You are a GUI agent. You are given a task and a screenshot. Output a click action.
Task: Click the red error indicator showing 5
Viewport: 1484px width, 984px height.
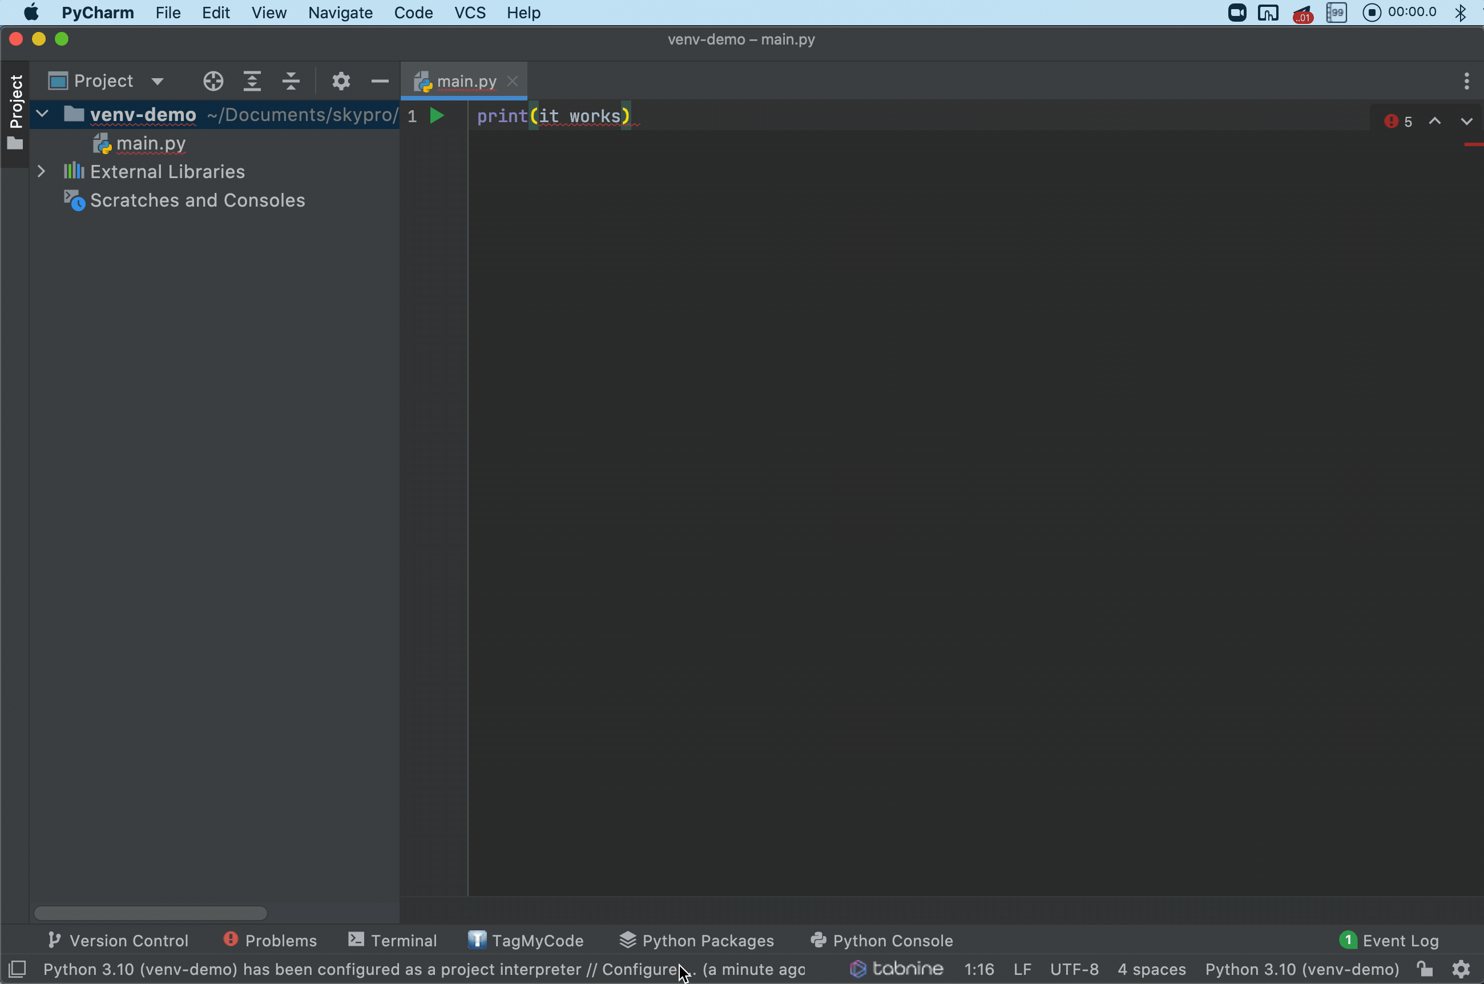click(x=1398, y=121)
